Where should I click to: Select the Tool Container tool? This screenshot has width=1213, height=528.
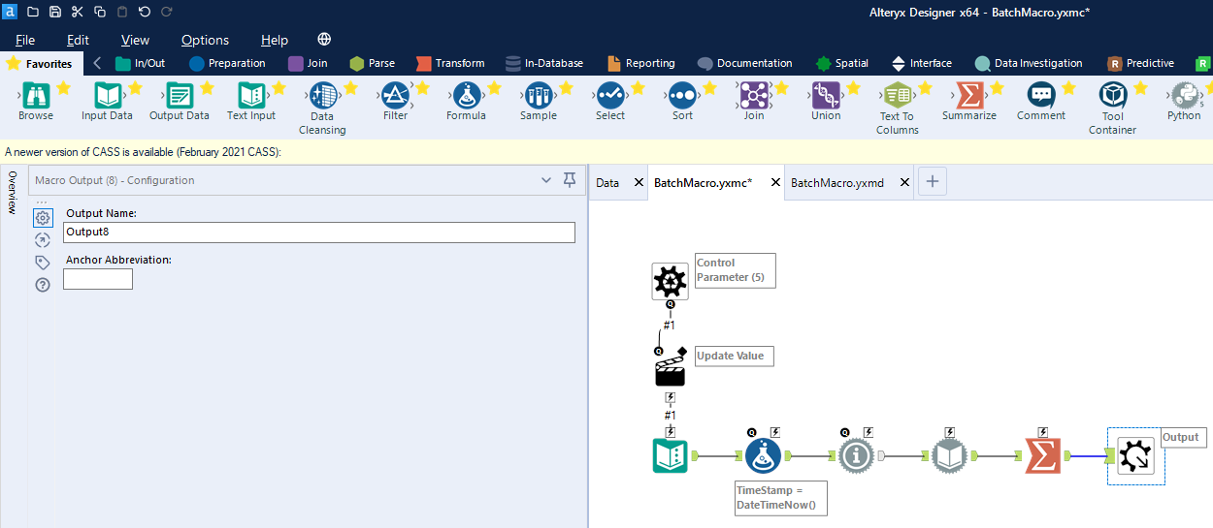[x=1112, y=95]
